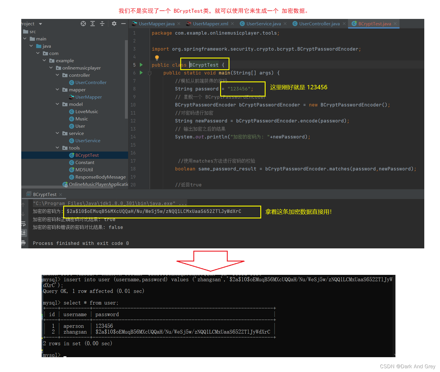Switch to the UserService.java tab
Image resolution: width=440 pixels, height=372 pixels.
click(264, 24)
